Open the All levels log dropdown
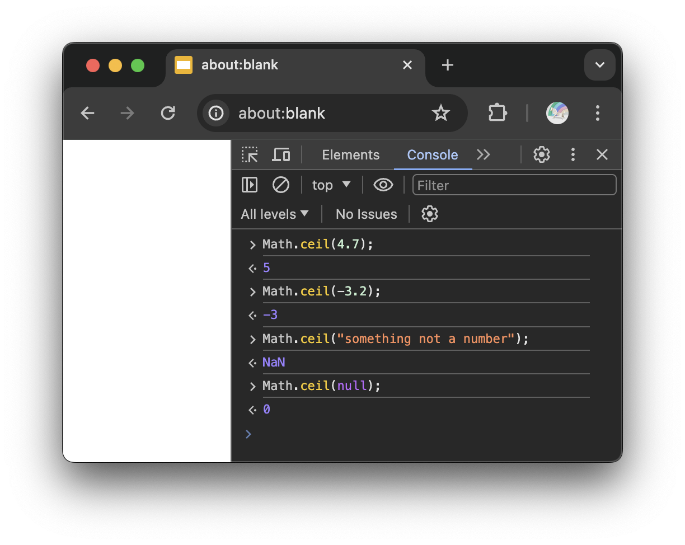The image size is (685, 545). click(275, 214)
